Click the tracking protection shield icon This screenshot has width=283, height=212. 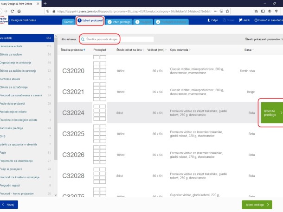coord(48,11)
